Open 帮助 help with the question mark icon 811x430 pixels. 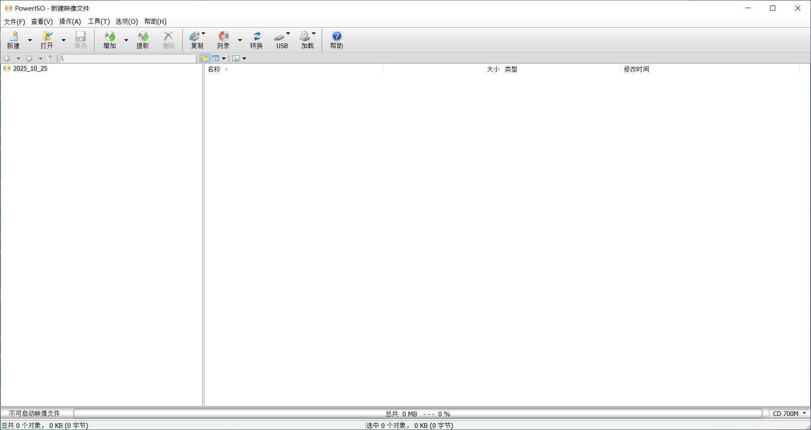(336, 40)
